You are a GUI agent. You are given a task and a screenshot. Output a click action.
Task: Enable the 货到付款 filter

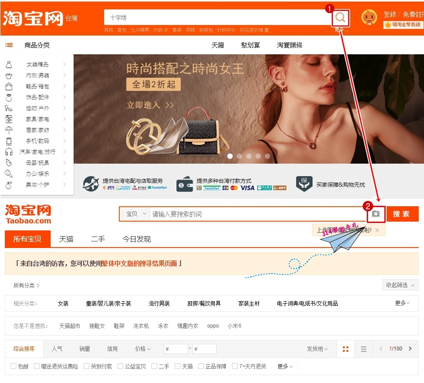(x=87, y=366)
